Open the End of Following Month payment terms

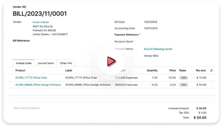[158, 49]
